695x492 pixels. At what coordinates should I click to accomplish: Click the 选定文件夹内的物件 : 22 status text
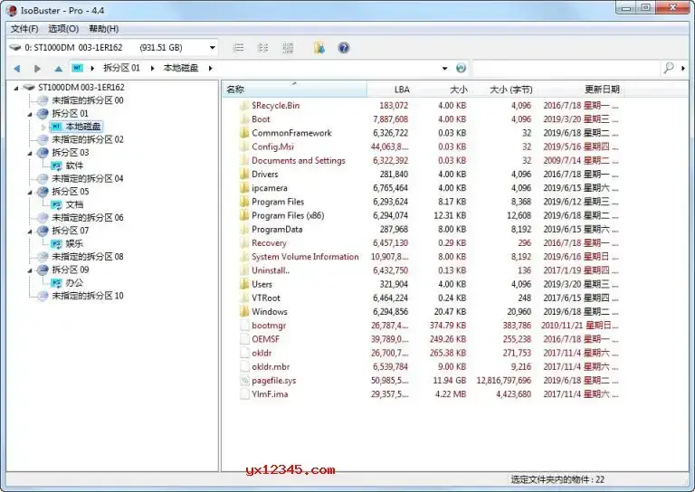click(557, 479)
